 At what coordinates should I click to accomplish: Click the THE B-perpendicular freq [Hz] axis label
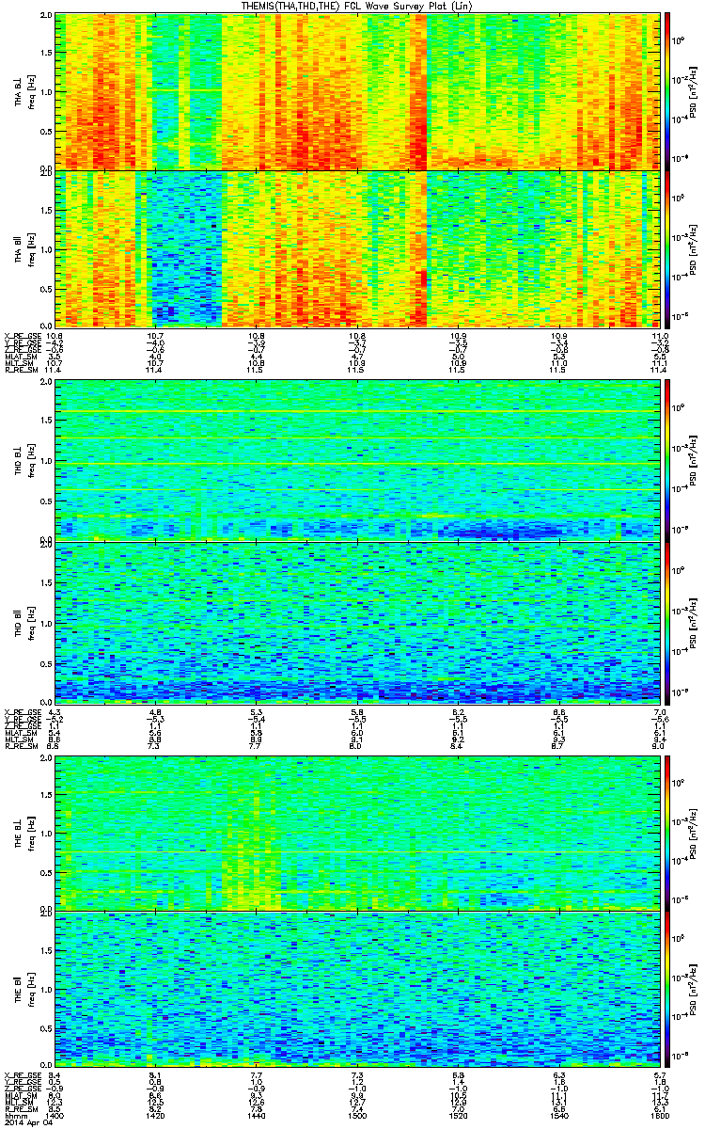pos(32,833)
